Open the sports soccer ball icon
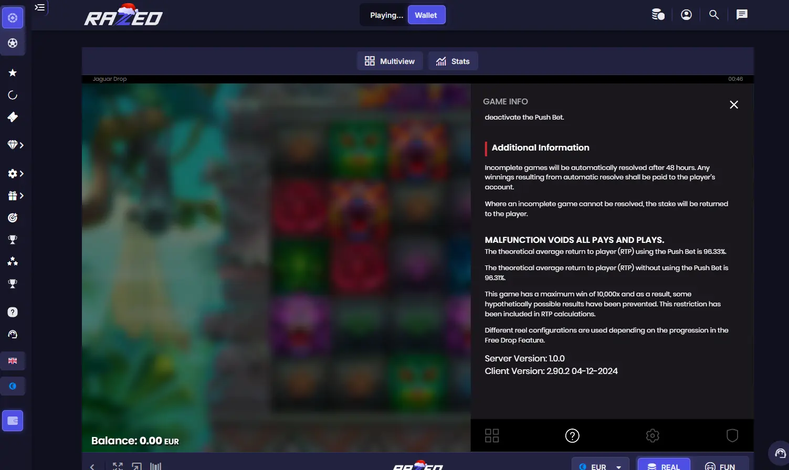Screen dimensions: 789x470 click(13, 43)
